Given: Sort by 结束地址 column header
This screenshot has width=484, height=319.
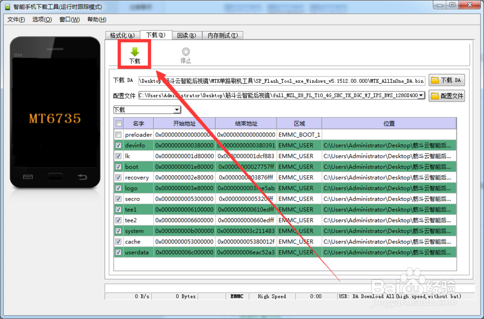Looking at the screenshot, I should coord(246,123).
